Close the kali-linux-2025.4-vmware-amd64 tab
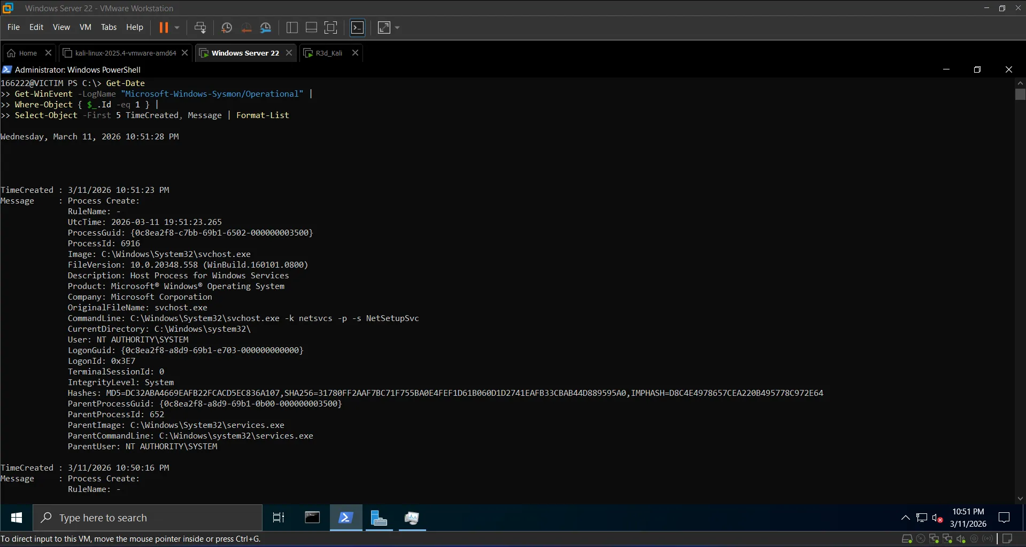 (184, 53)
